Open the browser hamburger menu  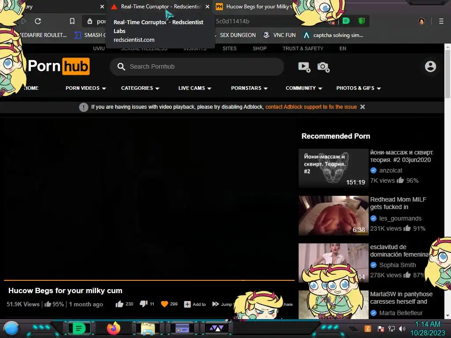(441, 21)
